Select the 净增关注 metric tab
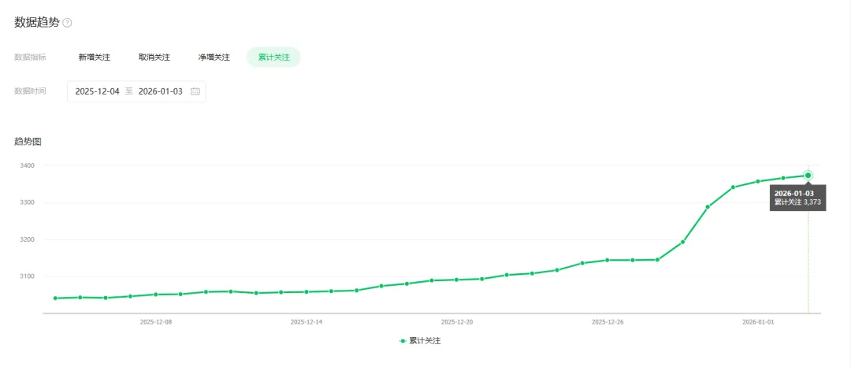 [214, 57]
